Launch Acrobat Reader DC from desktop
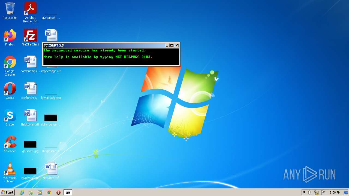Image resolution: width=349 pixels, height=196 pixels. [30, 12]
